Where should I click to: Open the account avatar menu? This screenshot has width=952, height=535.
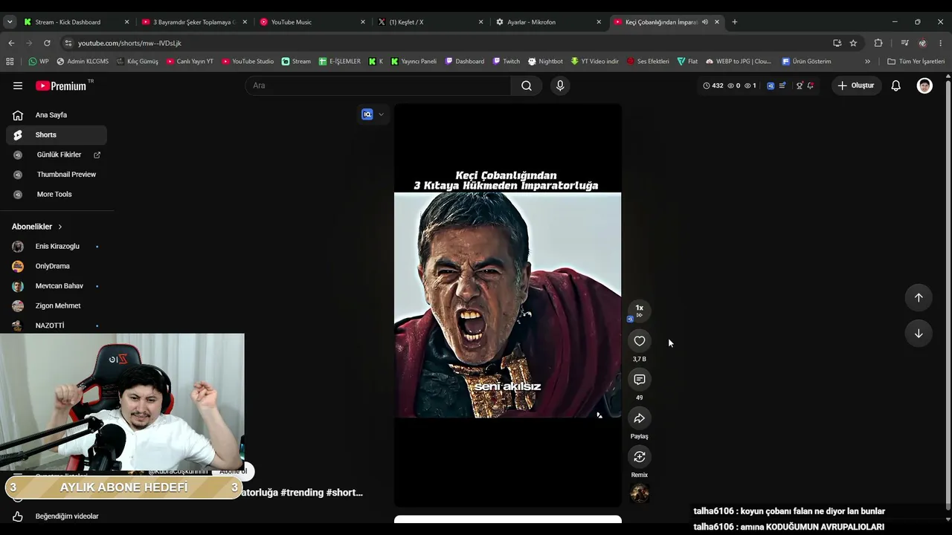[924, 85]
